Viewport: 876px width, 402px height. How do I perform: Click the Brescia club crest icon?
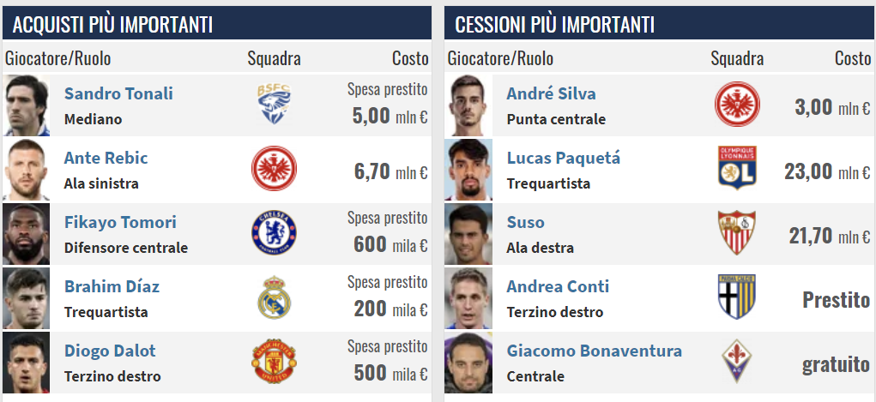(274, 105)
